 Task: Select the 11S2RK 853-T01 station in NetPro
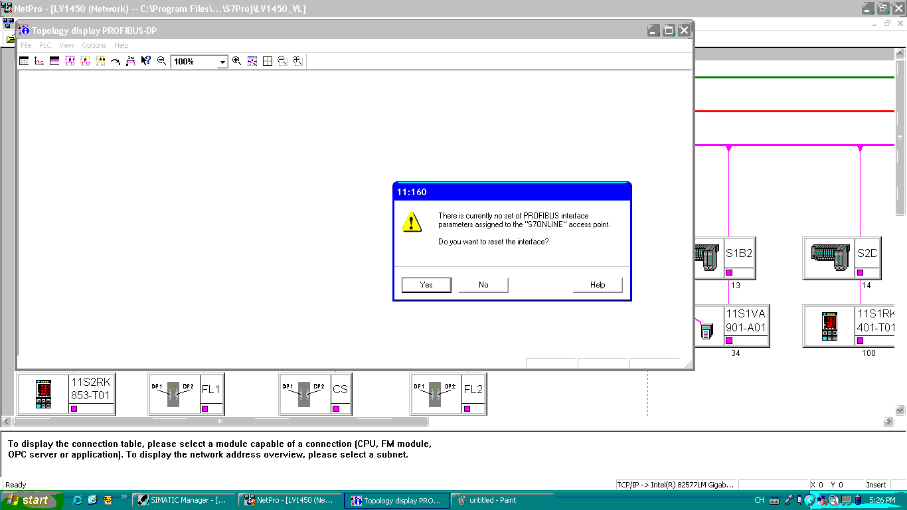point(66,394)
